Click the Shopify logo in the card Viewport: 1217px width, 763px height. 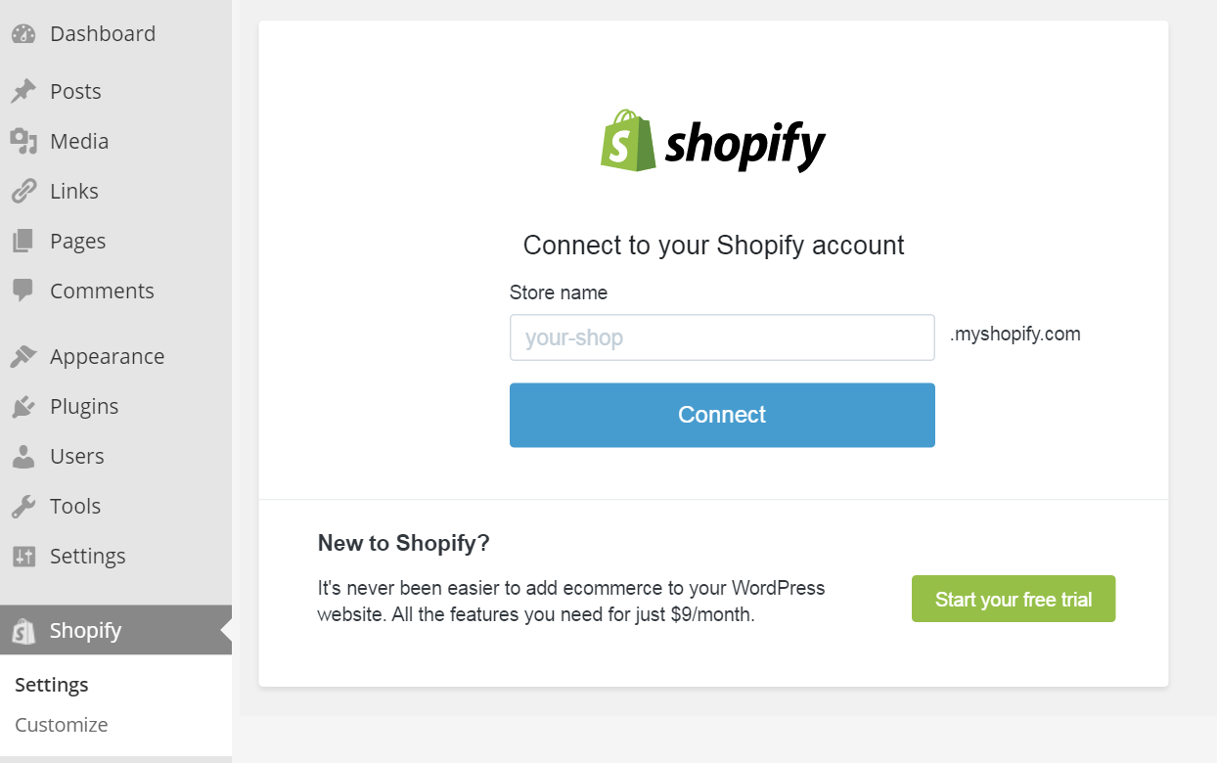pos(713,142)
